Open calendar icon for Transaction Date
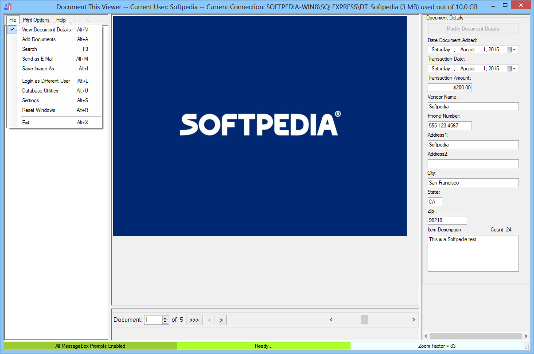 click(x=512, y=69)
